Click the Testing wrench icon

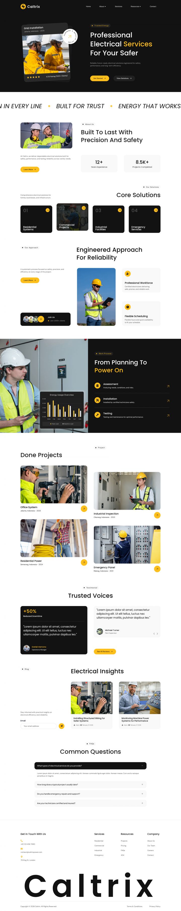coord(97,415)
